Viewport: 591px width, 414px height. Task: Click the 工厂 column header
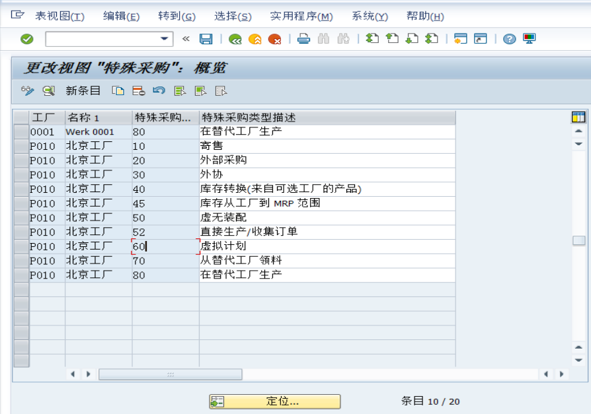pos(47,118)
